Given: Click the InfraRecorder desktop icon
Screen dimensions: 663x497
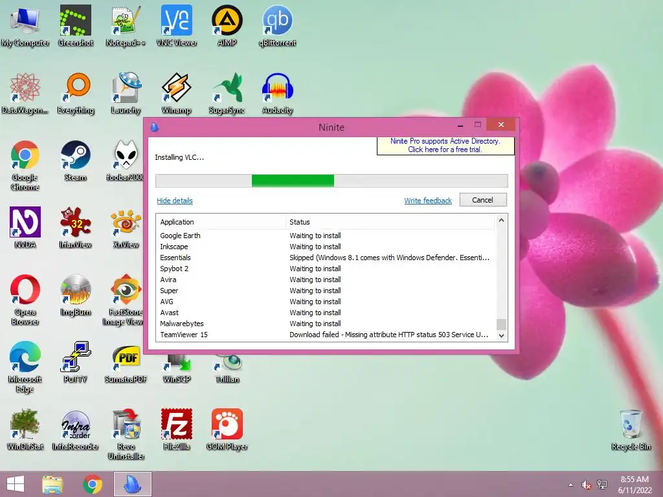Looking at the screenshot, I should click(x=75, y=430).
